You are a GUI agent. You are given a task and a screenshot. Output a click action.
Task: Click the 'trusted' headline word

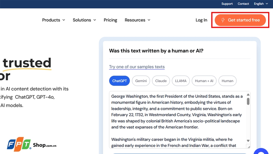(x=27, y=63)
